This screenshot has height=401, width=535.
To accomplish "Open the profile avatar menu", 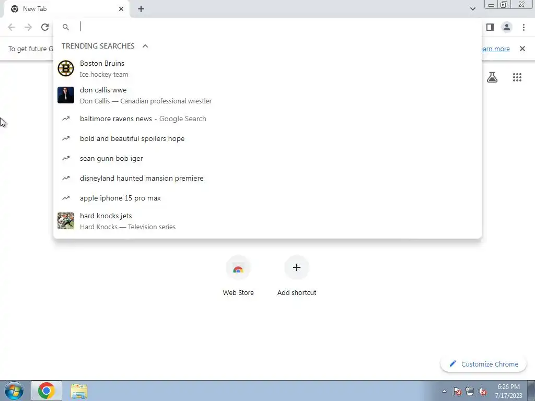I will 507,27.
